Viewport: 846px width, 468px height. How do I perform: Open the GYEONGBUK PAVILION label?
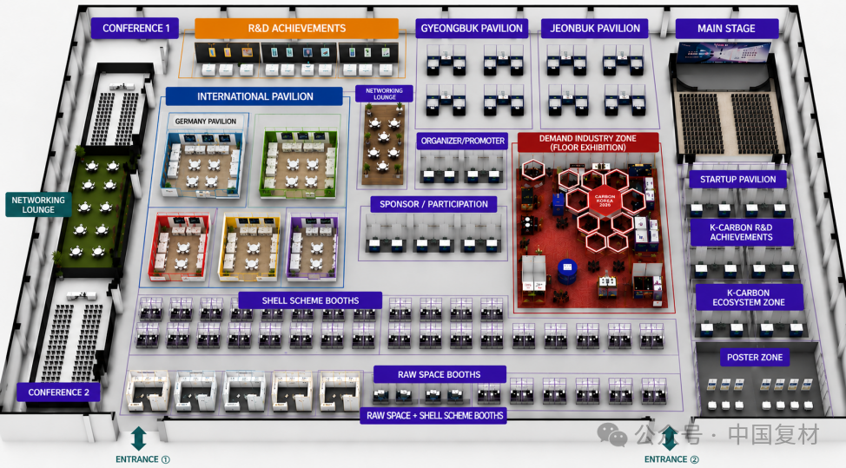tap(472, 29)
